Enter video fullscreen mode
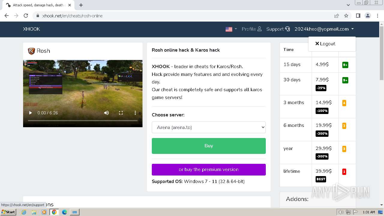Screen dimensions: 384x216 coord(121,113)
